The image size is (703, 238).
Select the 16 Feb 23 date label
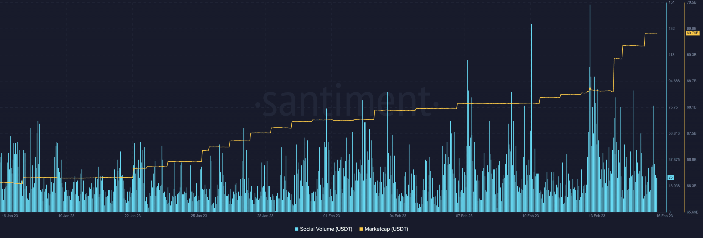665,216
